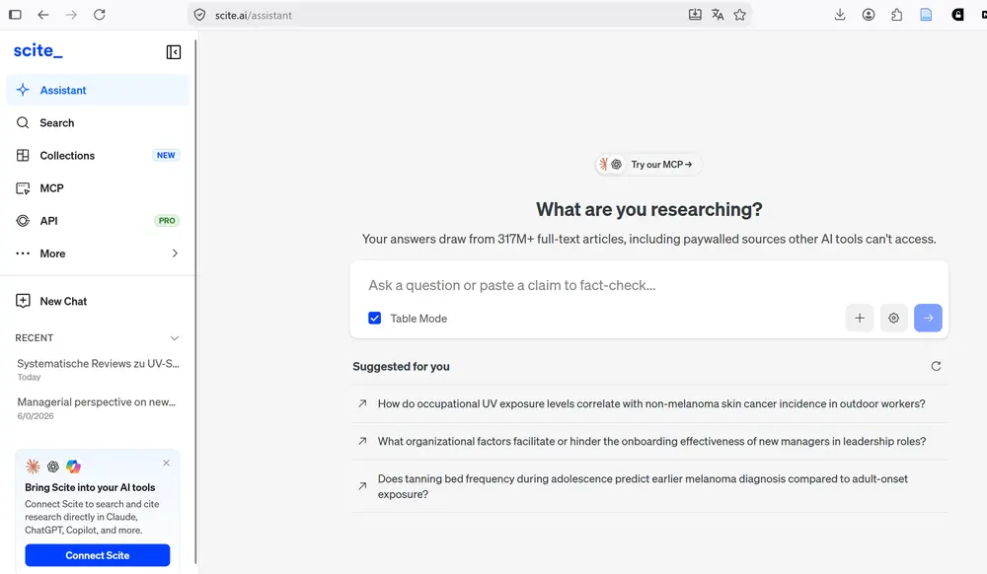The width and height of the screenshot is (987, 574).
Task: Click the blue document extension icon in toolbar
Action: pos(926,15)
